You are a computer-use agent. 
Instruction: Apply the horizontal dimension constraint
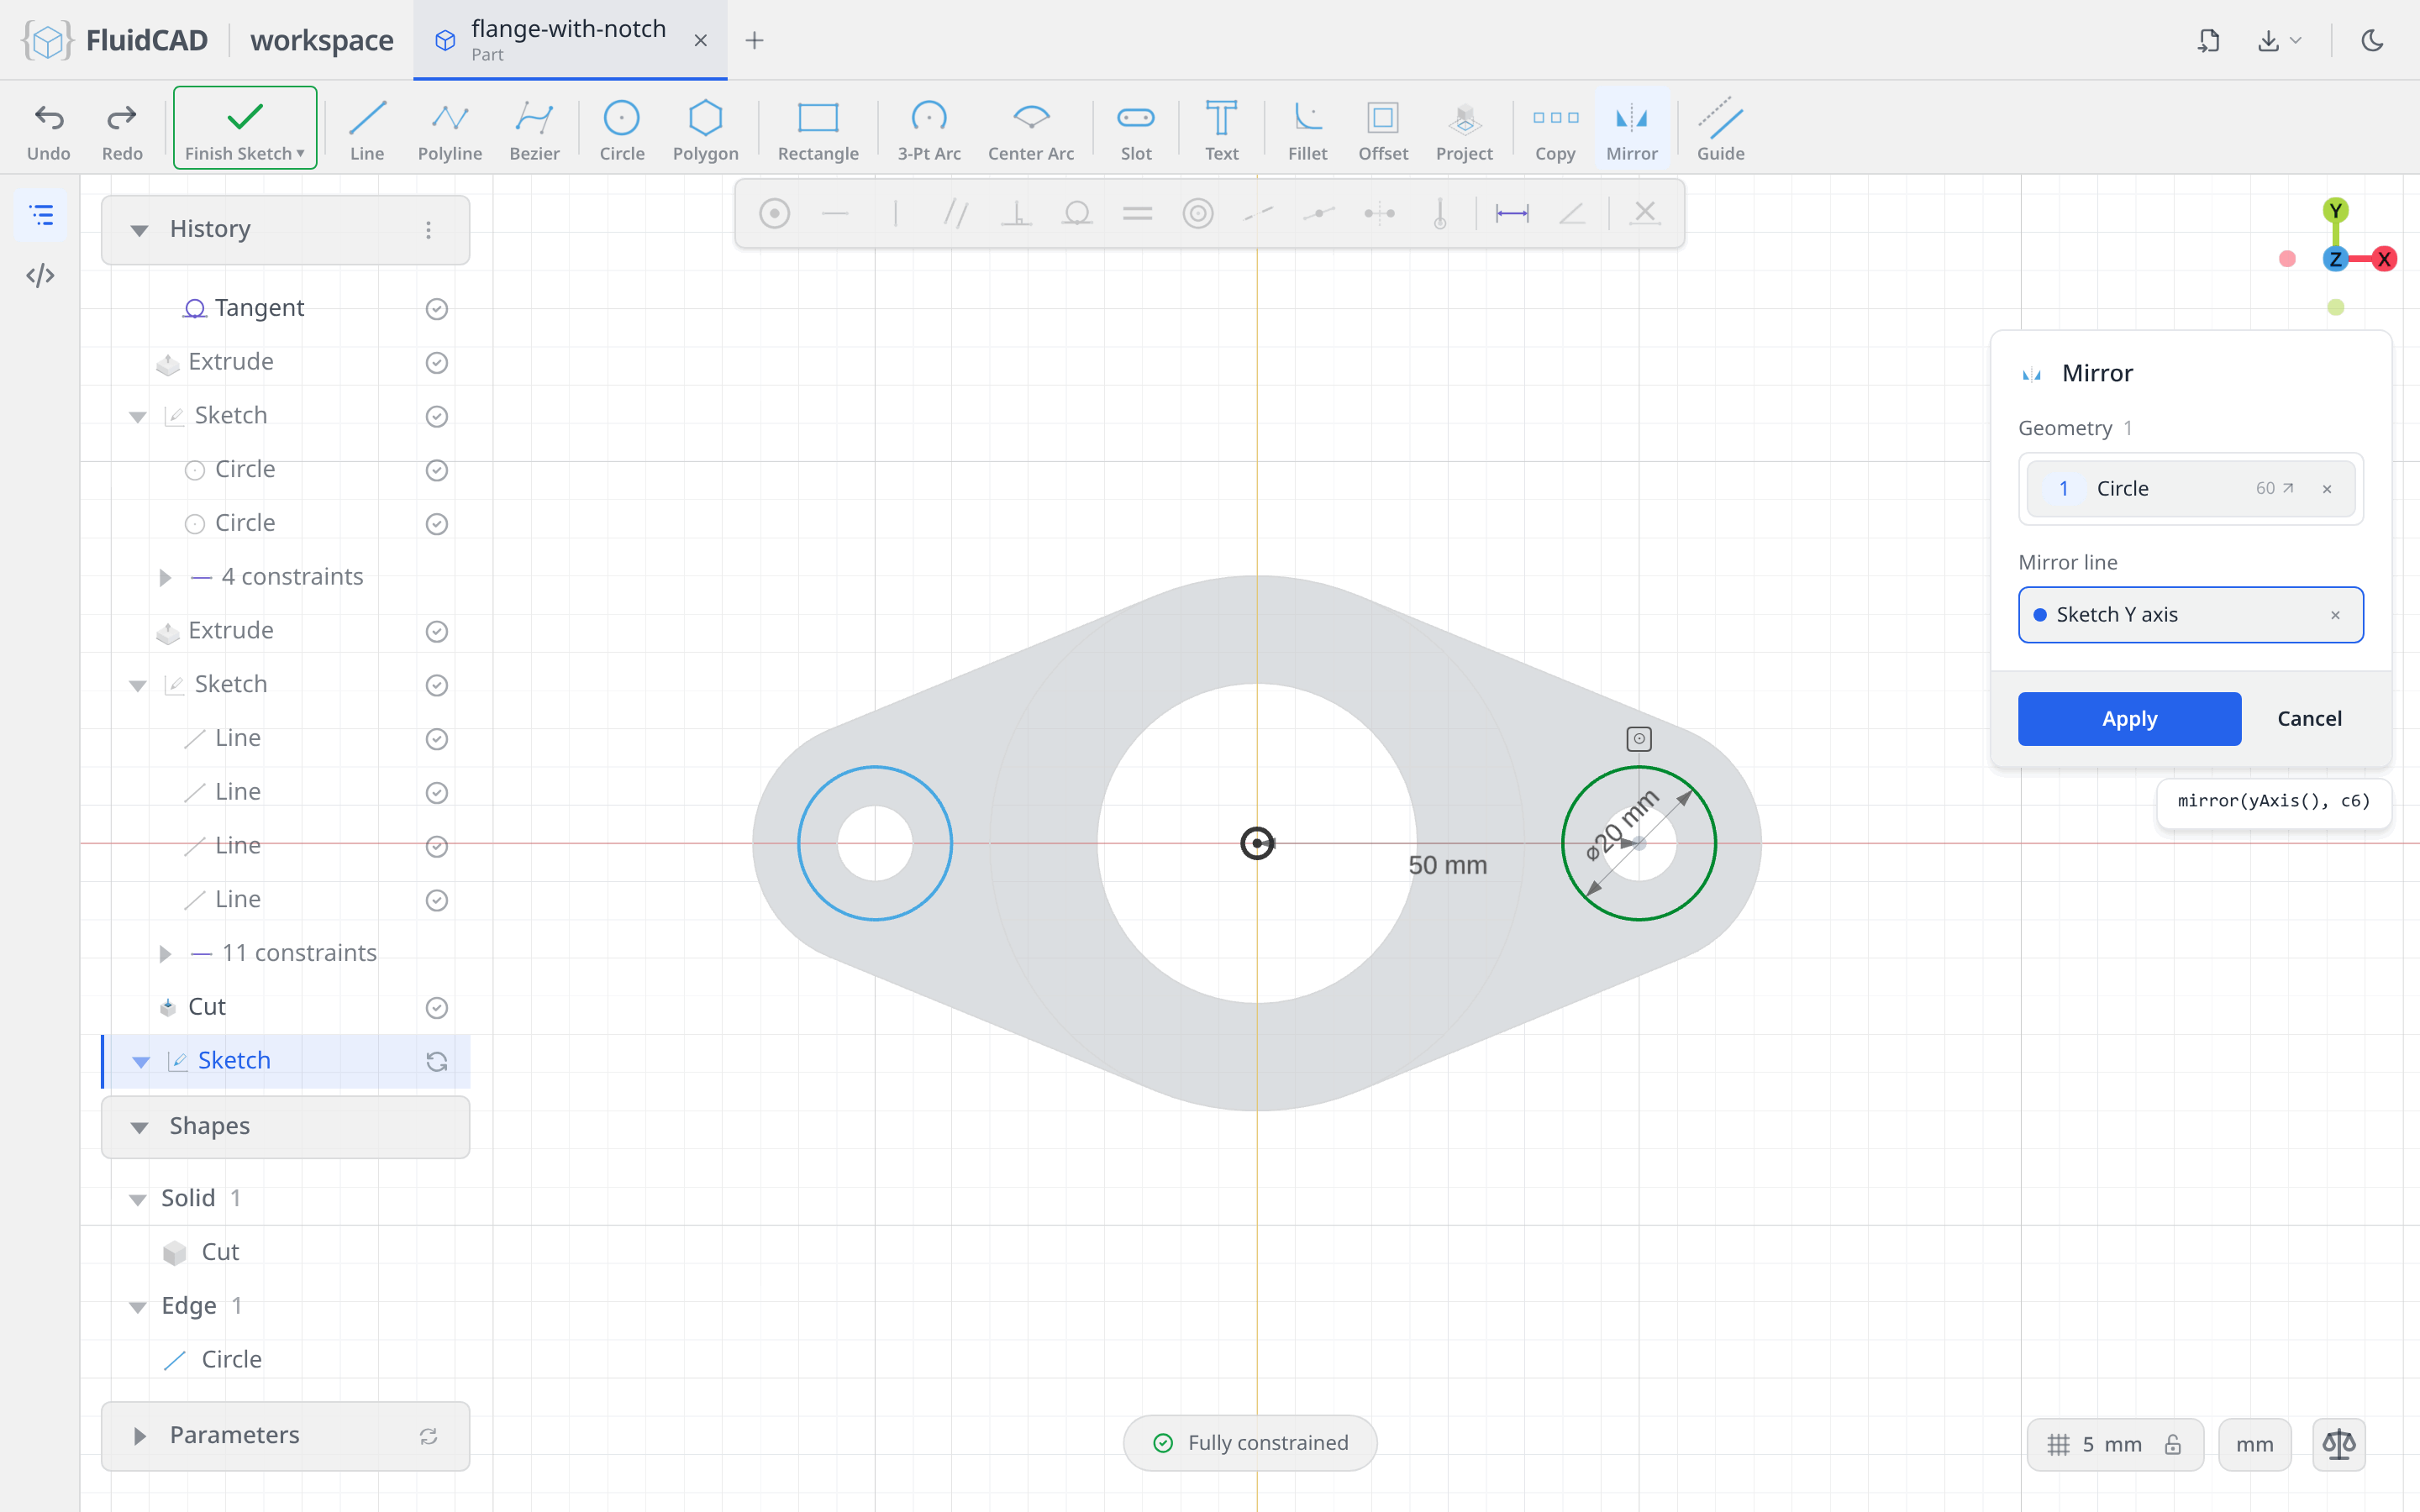[1511, 213]
